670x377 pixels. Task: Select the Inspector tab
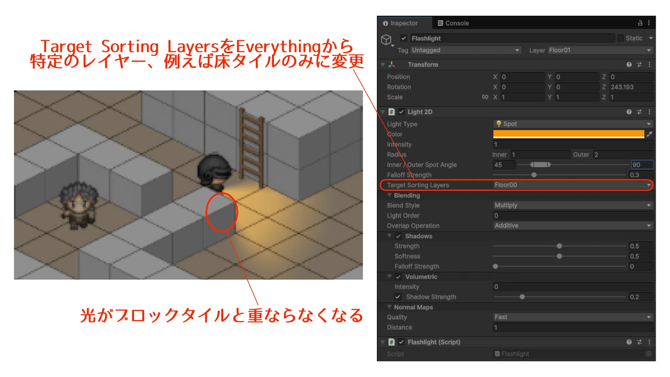[x=405, y=23]
